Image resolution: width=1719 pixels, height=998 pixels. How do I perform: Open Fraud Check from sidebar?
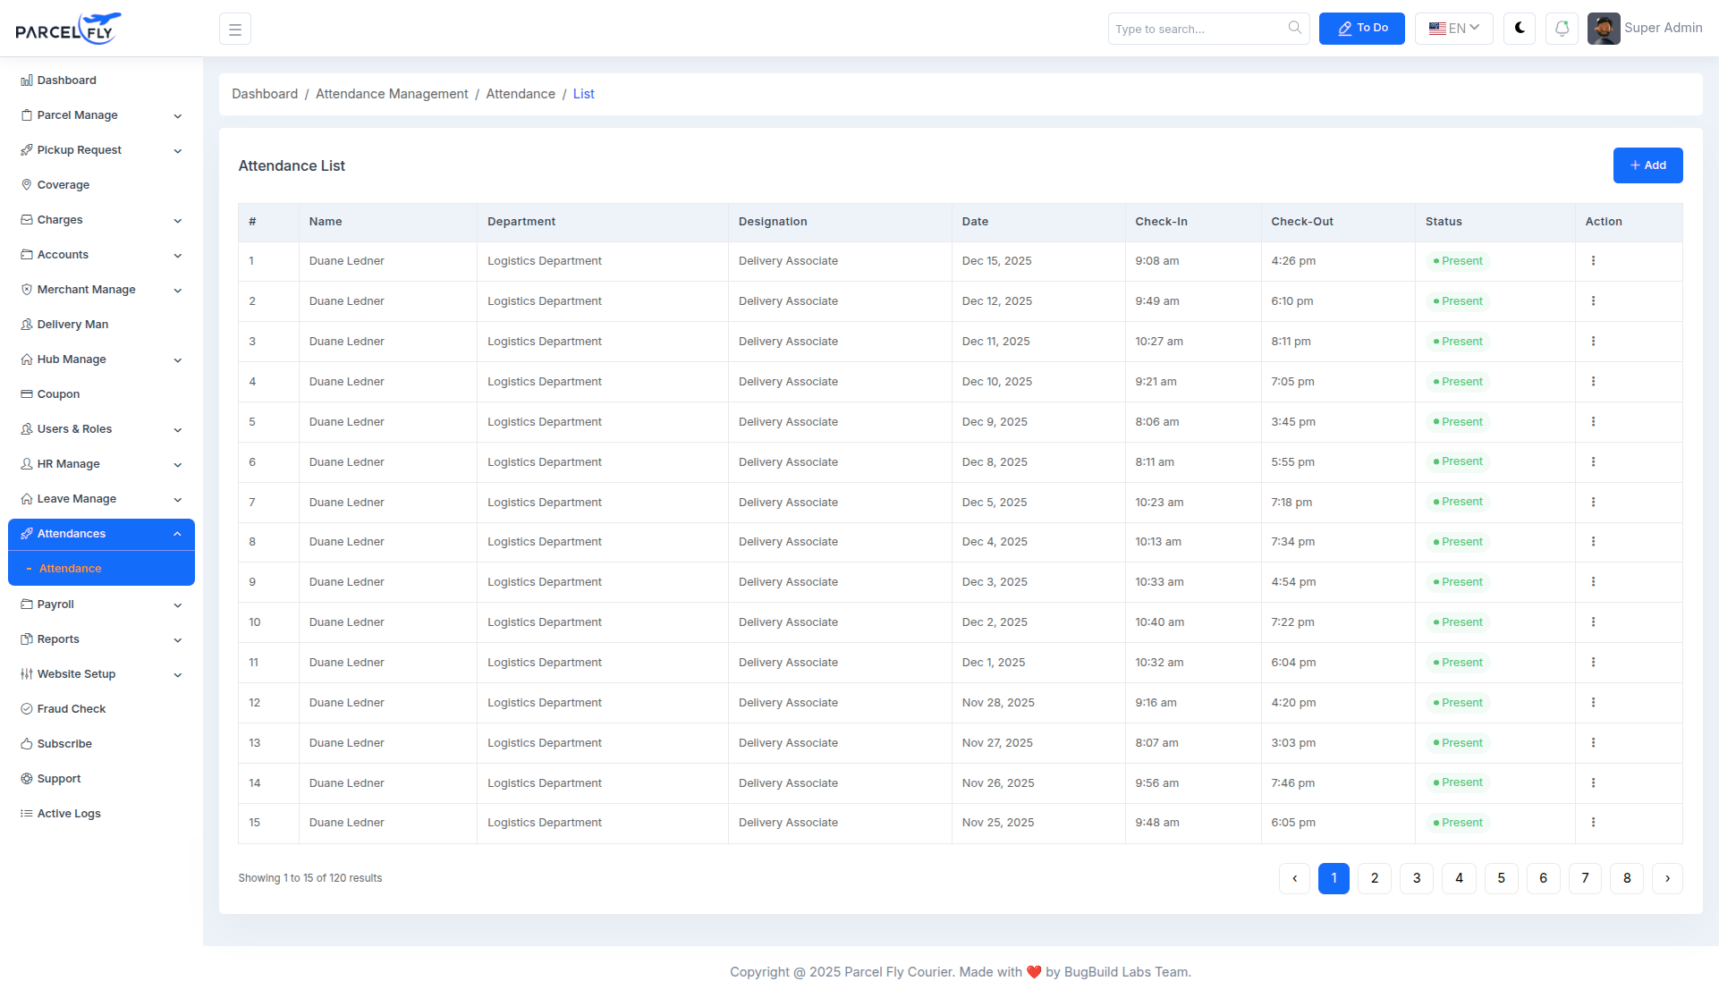[72, 709]
